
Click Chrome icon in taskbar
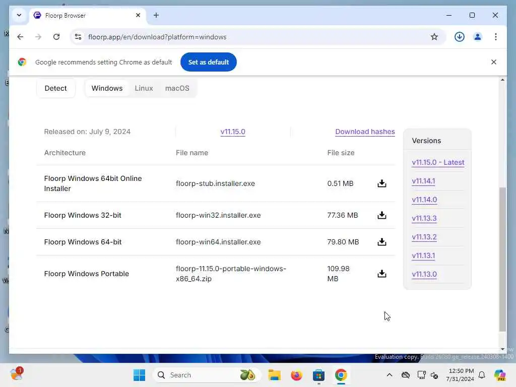click(341, 375)
